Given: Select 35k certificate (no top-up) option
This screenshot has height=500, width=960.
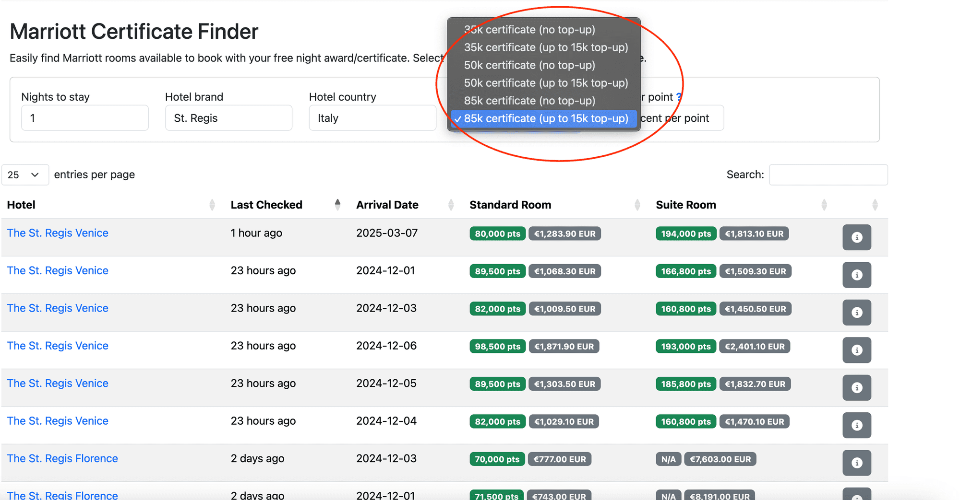Looking at the screenshot, I should pyautogui.click(x=544, y=30).
